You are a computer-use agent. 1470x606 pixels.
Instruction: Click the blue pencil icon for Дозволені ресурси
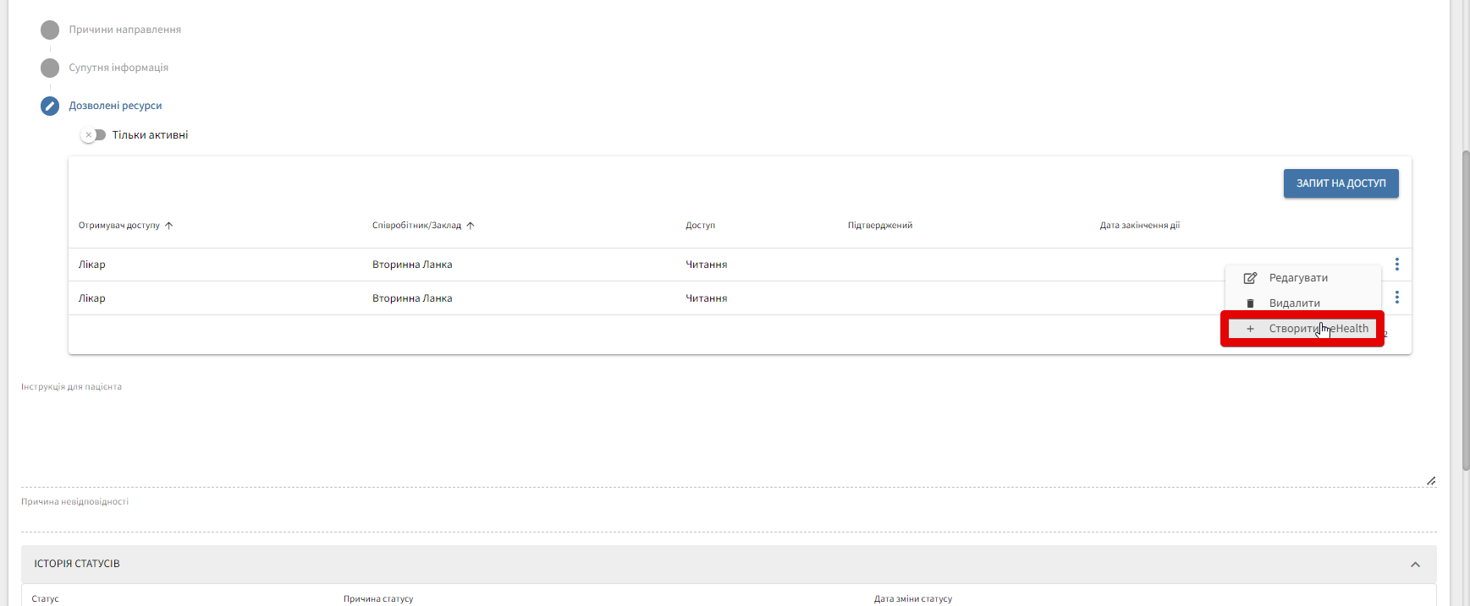(x=50, y=106)
